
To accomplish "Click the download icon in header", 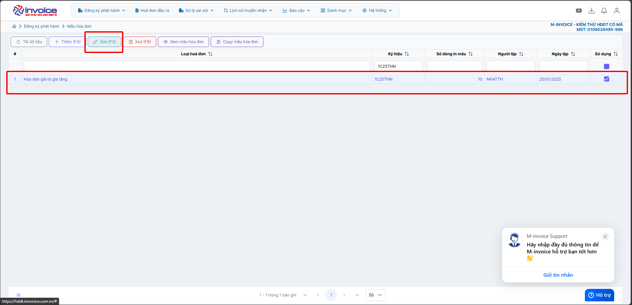I will click(x=591, y=11).
